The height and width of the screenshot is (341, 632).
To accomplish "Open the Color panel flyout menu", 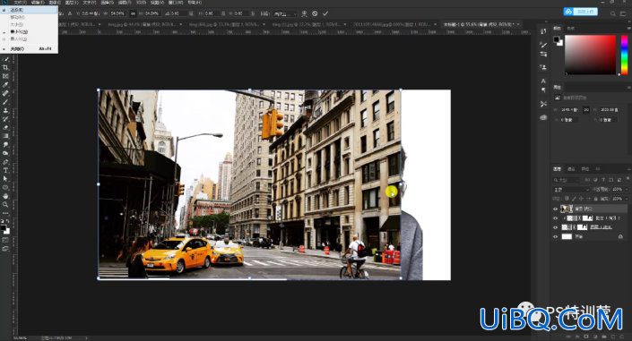I will (628, 29).
